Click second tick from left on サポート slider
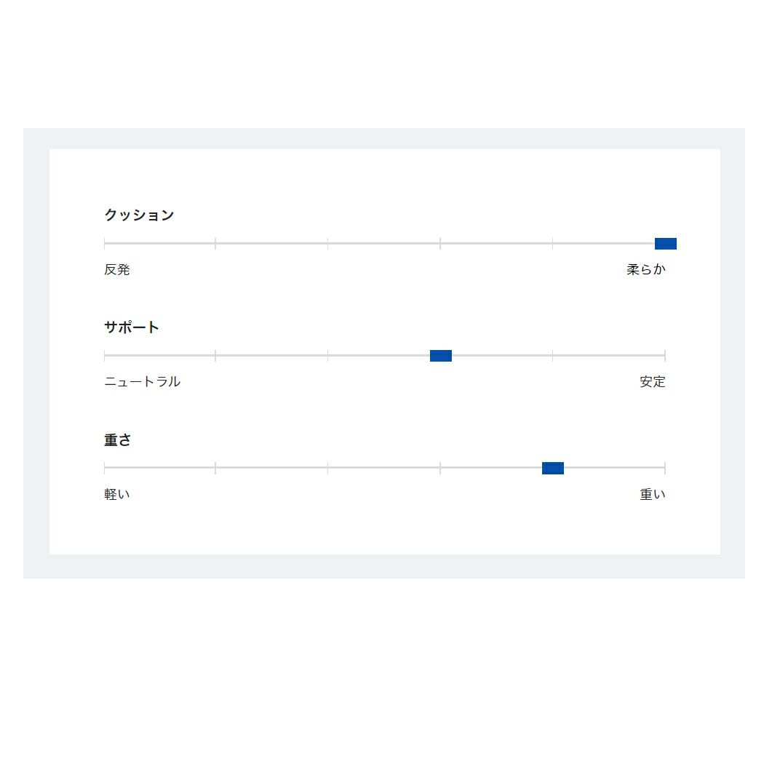 (x=215, y=356)
